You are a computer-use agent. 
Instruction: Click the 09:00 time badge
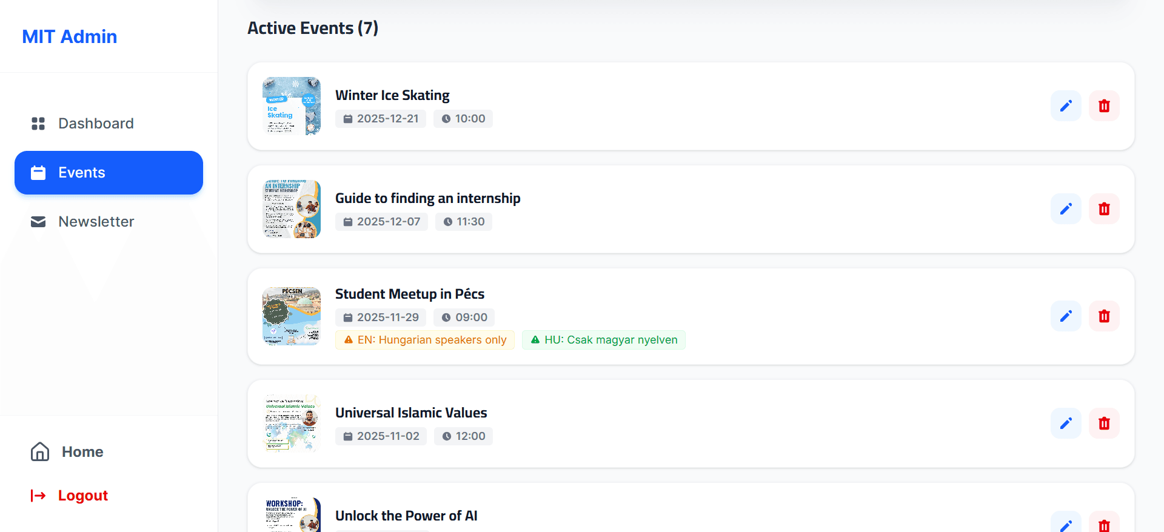[464, 318]
